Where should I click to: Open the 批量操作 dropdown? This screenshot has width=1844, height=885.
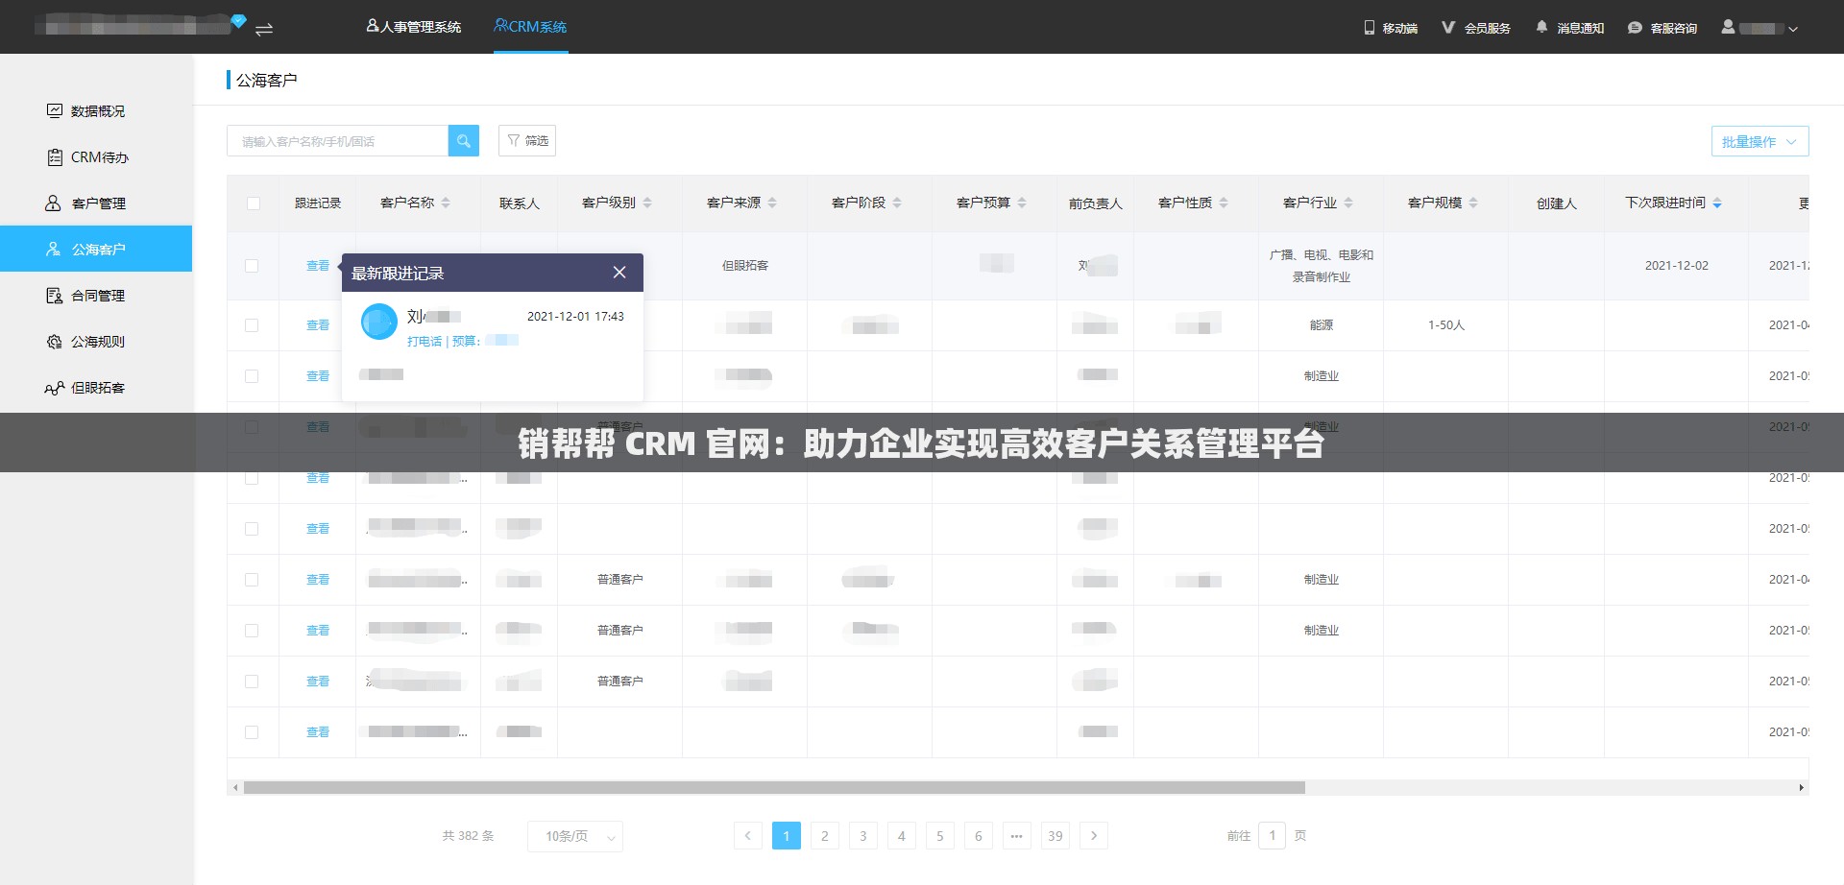coord(1759,141)
